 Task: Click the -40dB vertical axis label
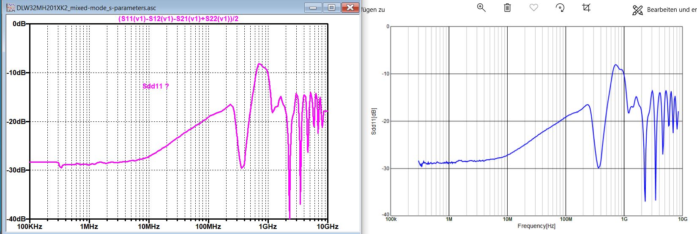[17, 219]
